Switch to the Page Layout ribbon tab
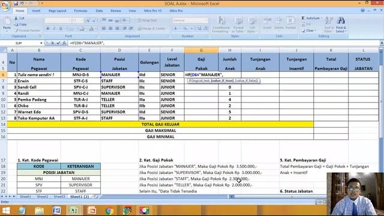The image size is (384, 216). tap(58, 11)
